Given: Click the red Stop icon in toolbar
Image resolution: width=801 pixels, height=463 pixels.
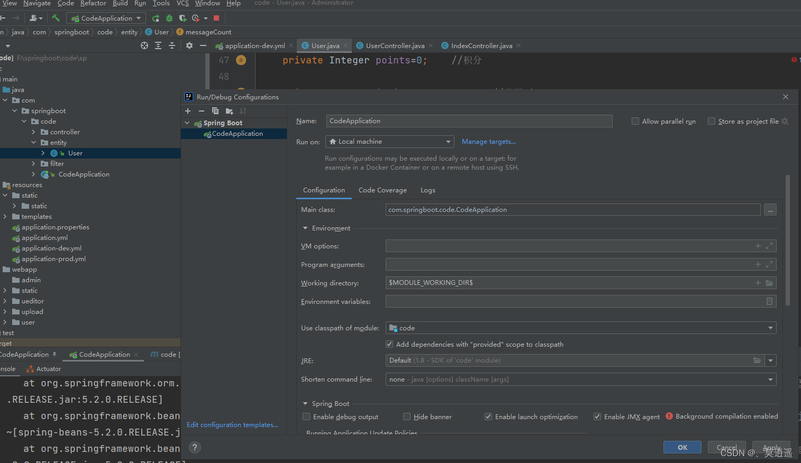Looking at the screenshot, I should [216, 18].
